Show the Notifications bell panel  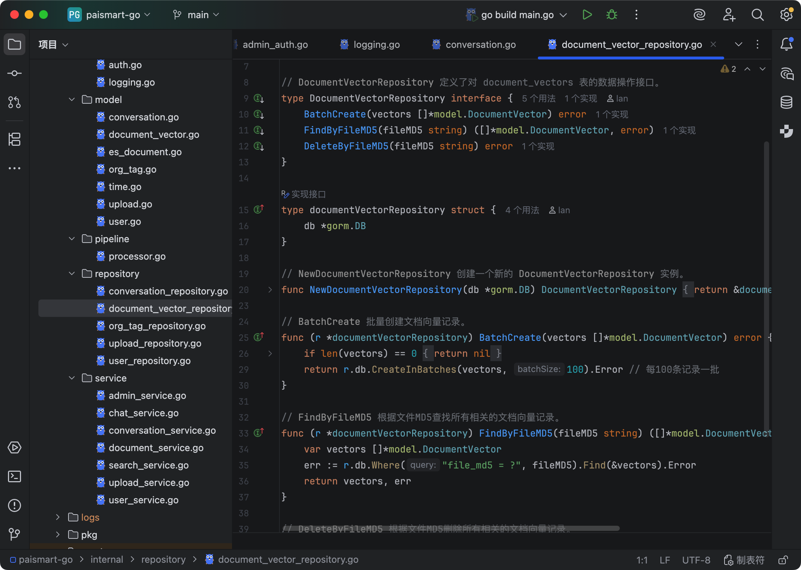[x=786, y=44]
